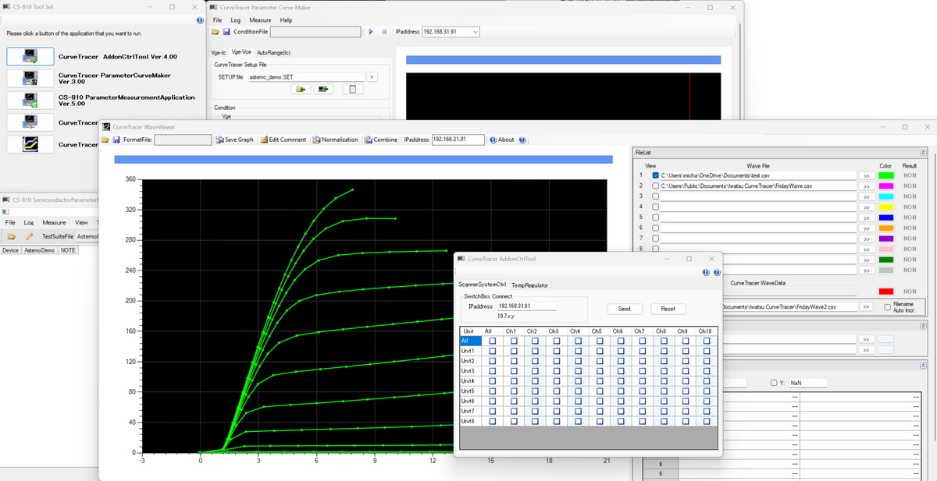Image resolution: width=937 pixels, height=481 pixels.
Task: Click the blank page icon button below SETUP file
Action: click(352, 90)
